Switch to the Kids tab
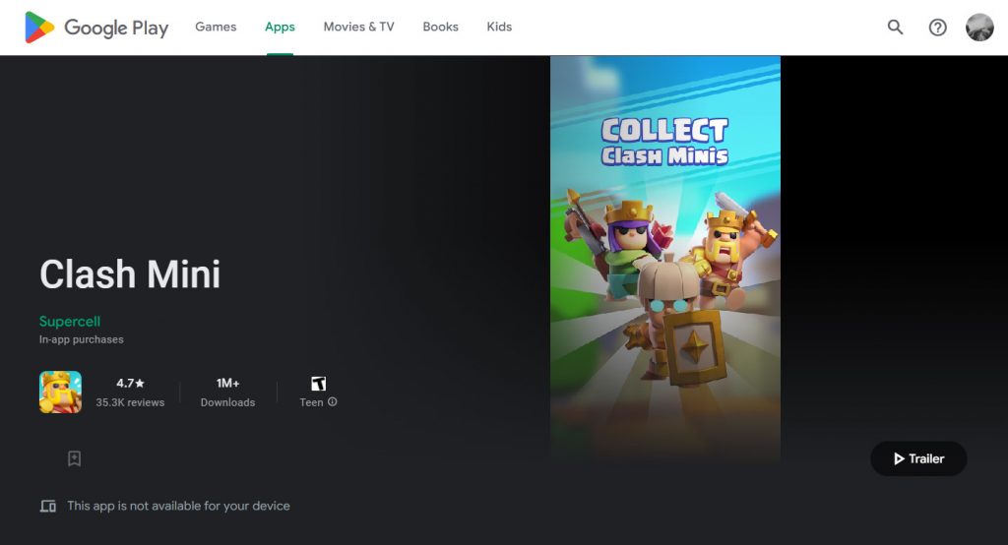The height and width of the screenshot is (545, 1008). click(499, 27)
